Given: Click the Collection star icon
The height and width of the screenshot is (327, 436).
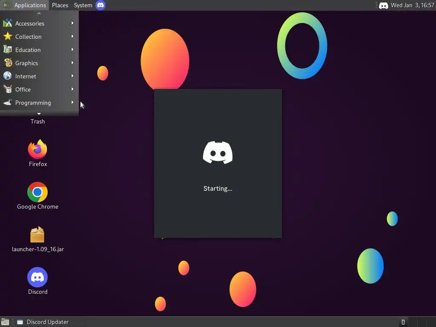Looking at the screenshot, I should [x=8, y=36].
